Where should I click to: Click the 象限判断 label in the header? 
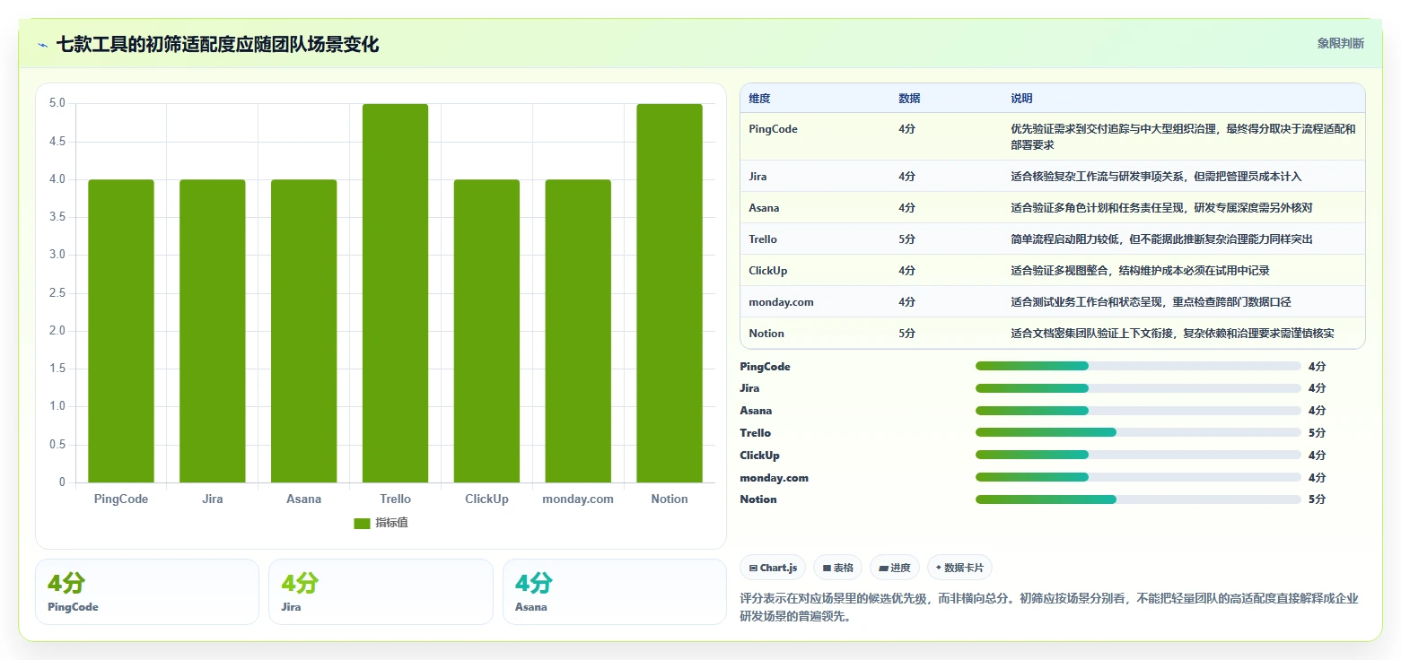[1340, 43]
